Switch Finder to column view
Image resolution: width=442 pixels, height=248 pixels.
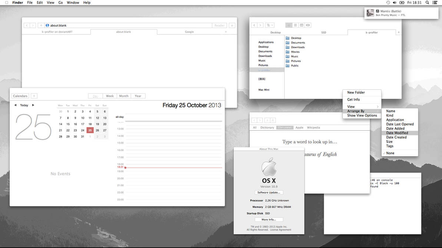click(301, 25)
